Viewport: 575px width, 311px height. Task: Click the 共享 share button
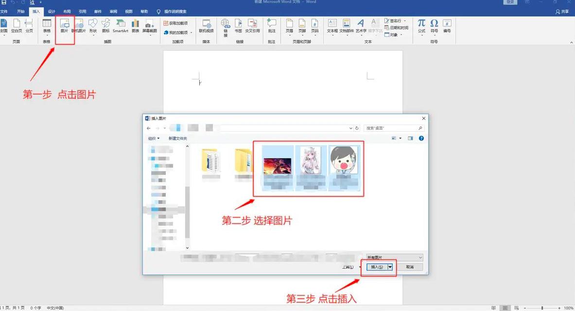(x=562, y=12)
